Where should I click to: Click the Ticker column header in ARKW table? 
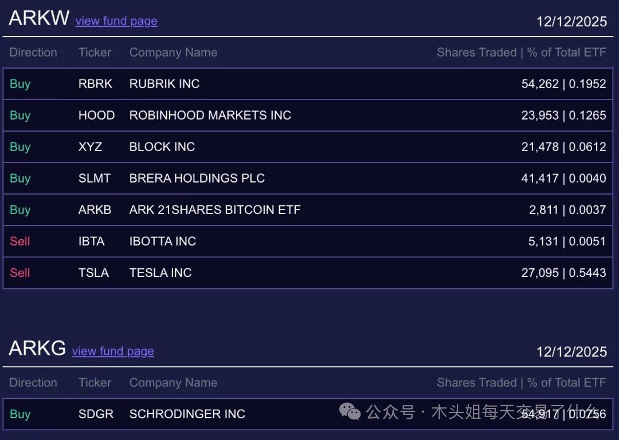point(95,53)
